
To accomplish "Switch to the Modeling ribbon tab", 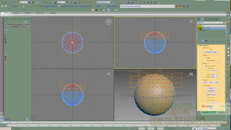I will [6, 13].
